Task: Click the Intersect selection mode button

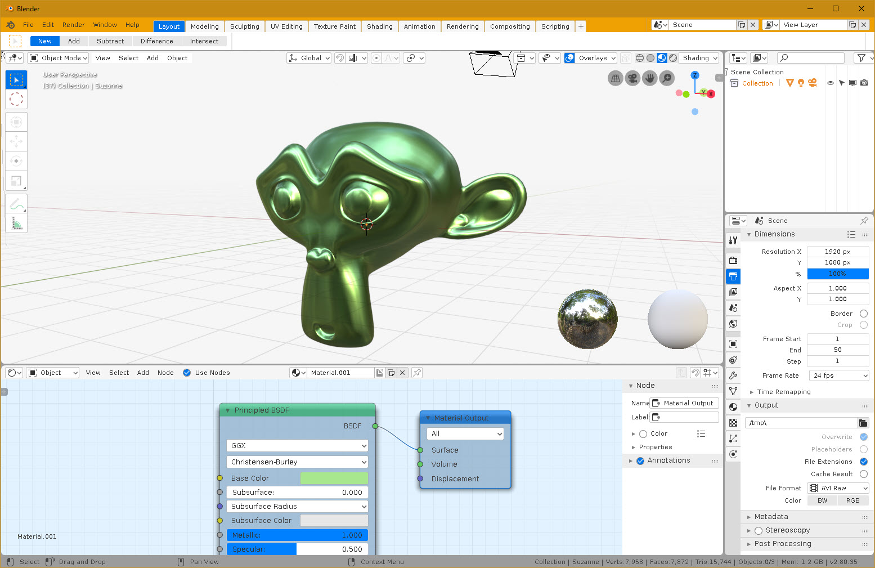Action: 204,41
